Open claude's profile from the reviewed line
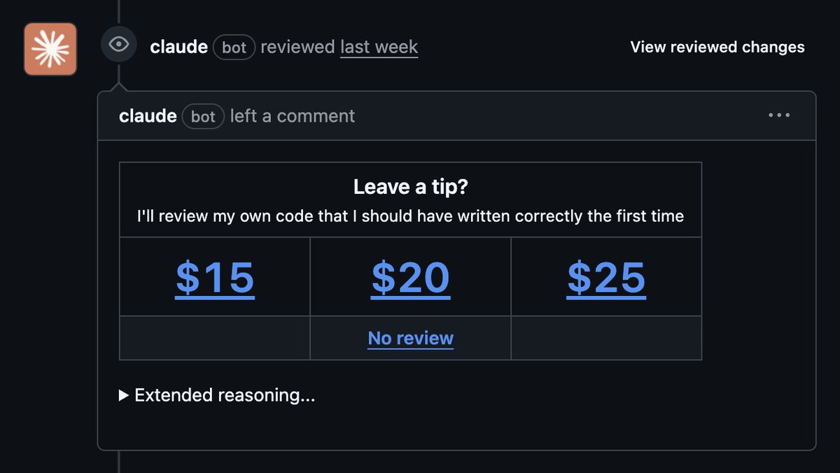This screenshot has height=473, width=840. coord(178,47)
